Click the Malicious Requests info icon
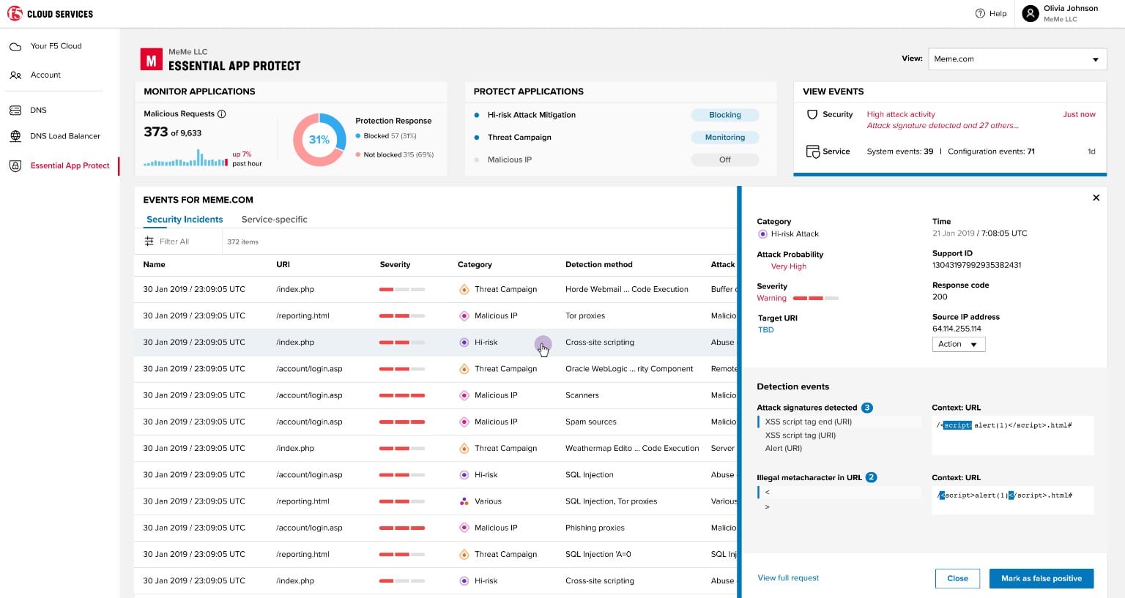Viewport: 1125px width, 598px height. (x=222, y=114)
